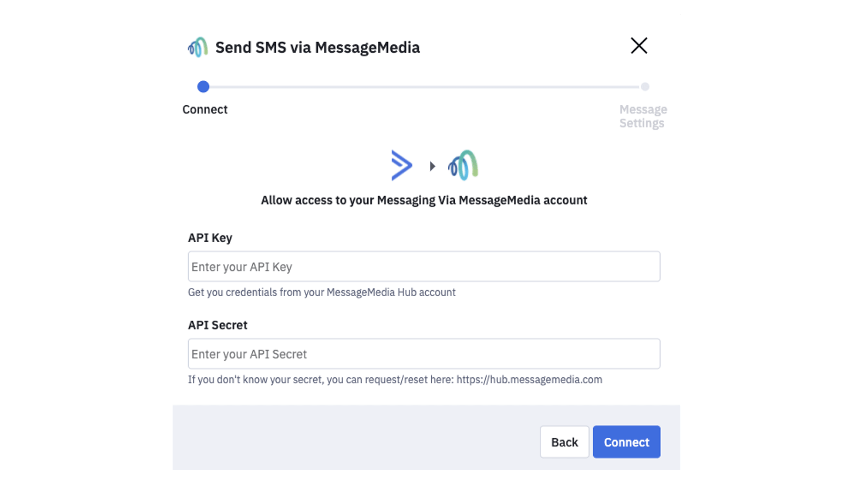Select the Connect step label
The height and width of the screenshot is (481, 855).
pos(205,109)
